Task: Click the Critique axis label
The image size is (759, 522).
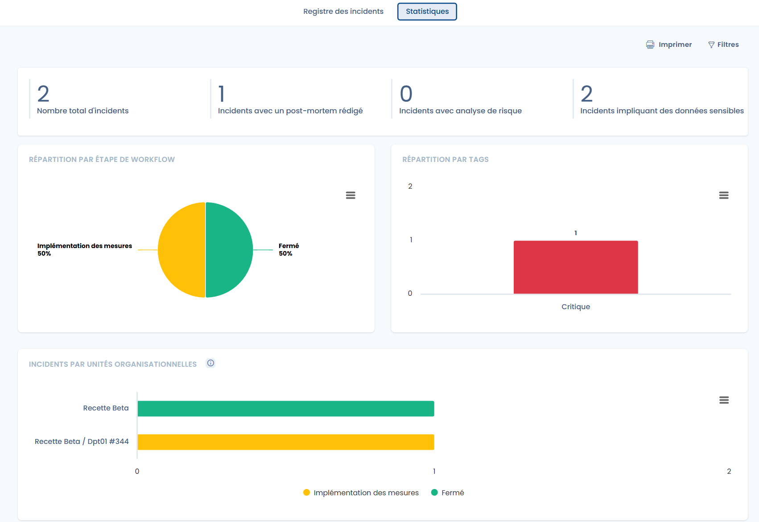Action: 576,307
